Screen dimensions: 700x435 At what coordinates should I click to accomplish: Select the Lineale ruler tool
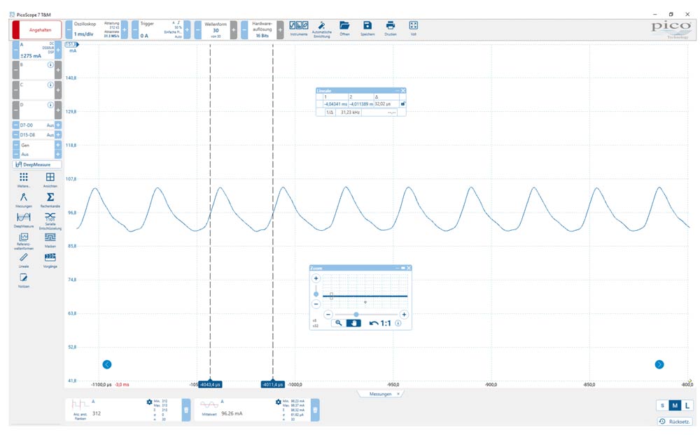pyautogui.click(x=24, y=258)
